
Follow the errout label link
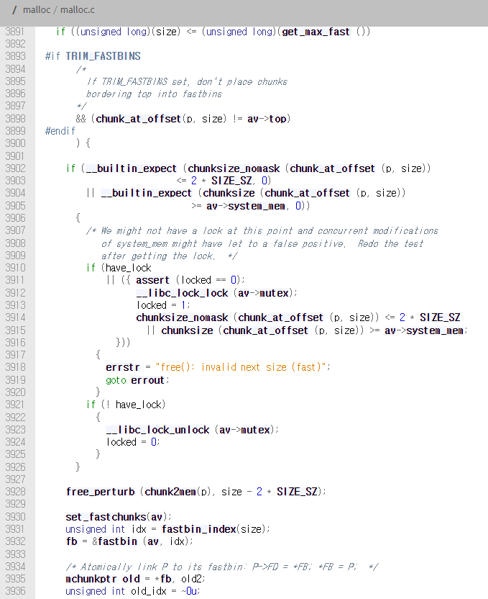click(x=147, y=380)
